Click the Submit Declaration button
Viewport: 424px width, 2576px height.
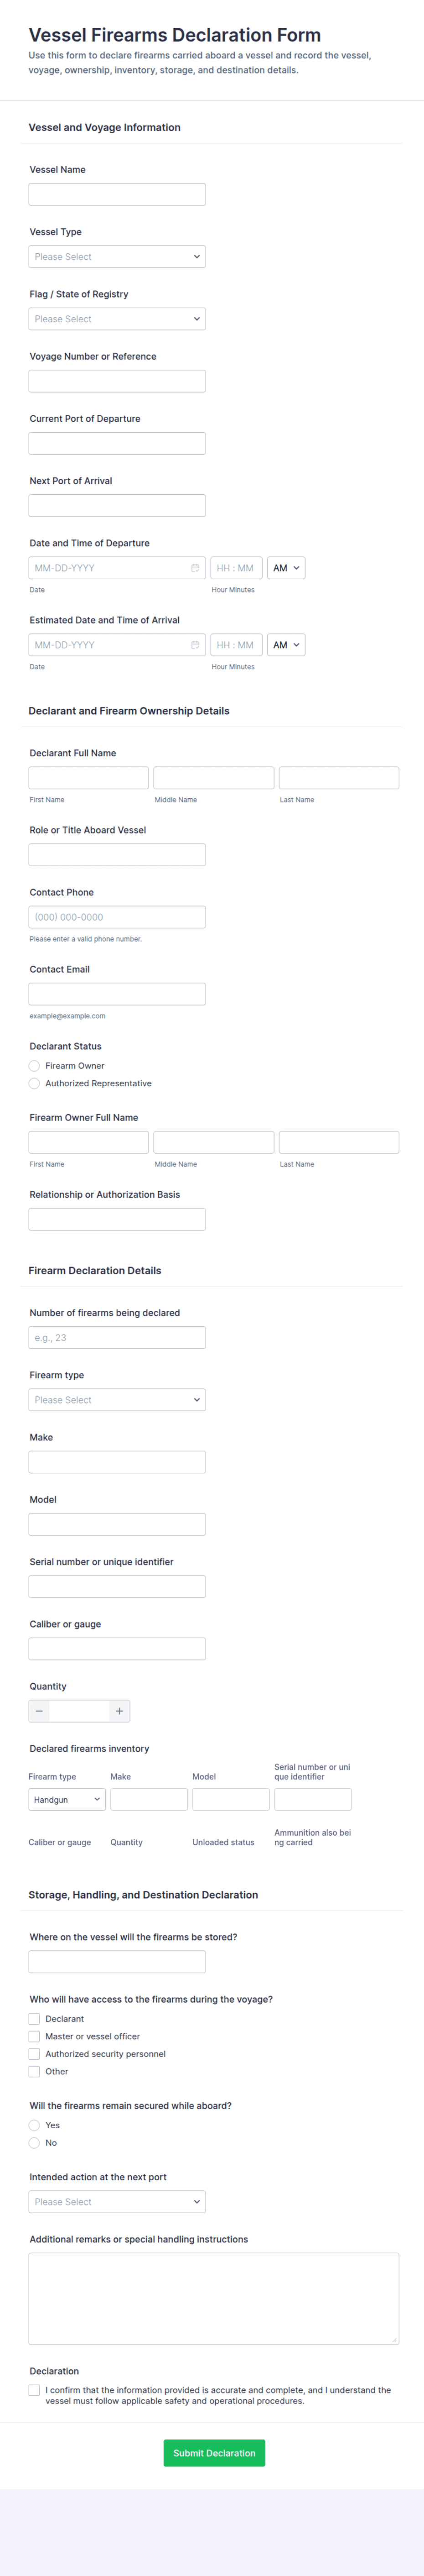(x=214, y=2453)
